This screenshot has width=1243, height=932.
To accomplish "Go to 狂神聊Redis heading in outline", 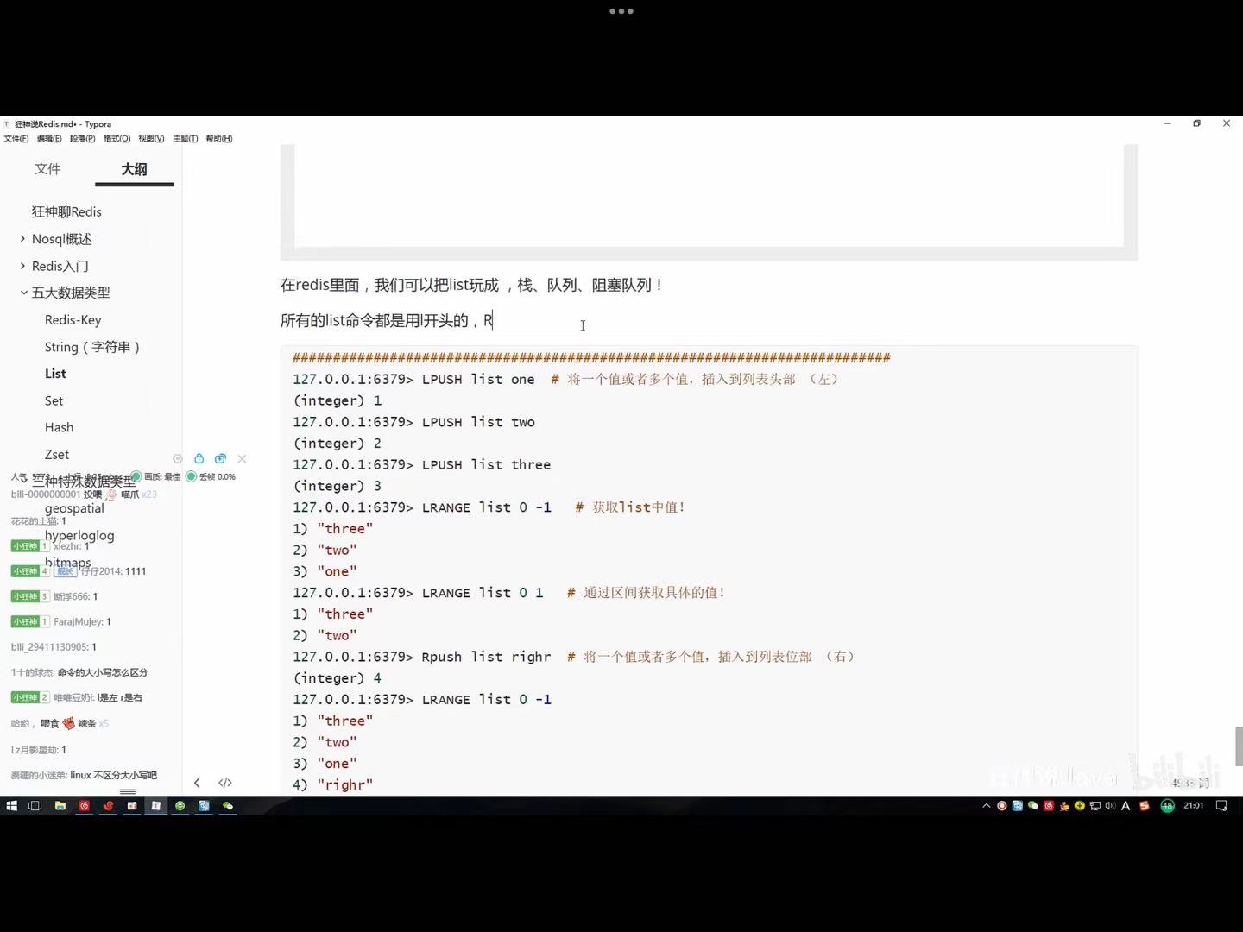I will (x=66, y=212).
